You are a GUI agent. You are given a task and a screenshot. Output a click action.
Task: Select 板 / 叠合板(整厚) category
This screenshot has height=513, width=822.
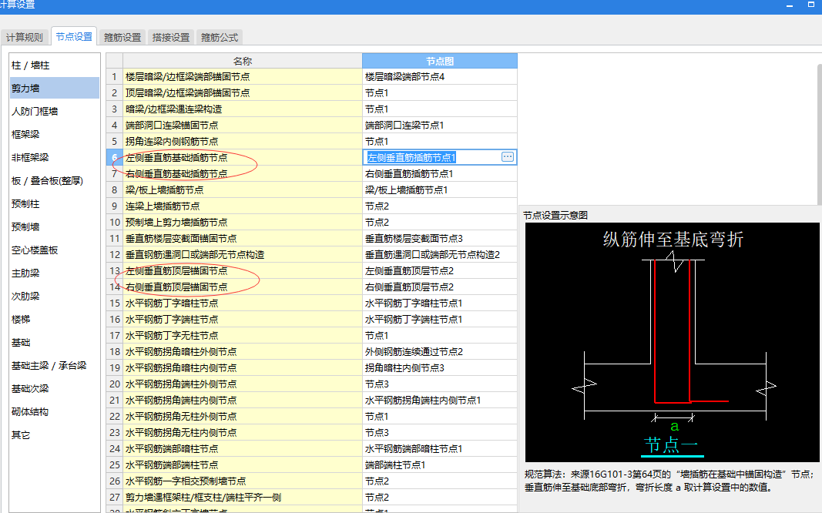(55, 180)
